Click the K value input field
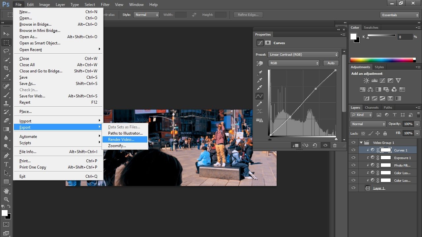The width and height of the screenshot is (422, 237). (x=405, y=37)
